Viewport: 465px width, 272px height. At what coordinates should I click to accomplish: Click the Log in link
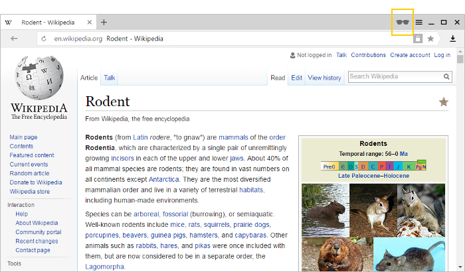[442, 55]
